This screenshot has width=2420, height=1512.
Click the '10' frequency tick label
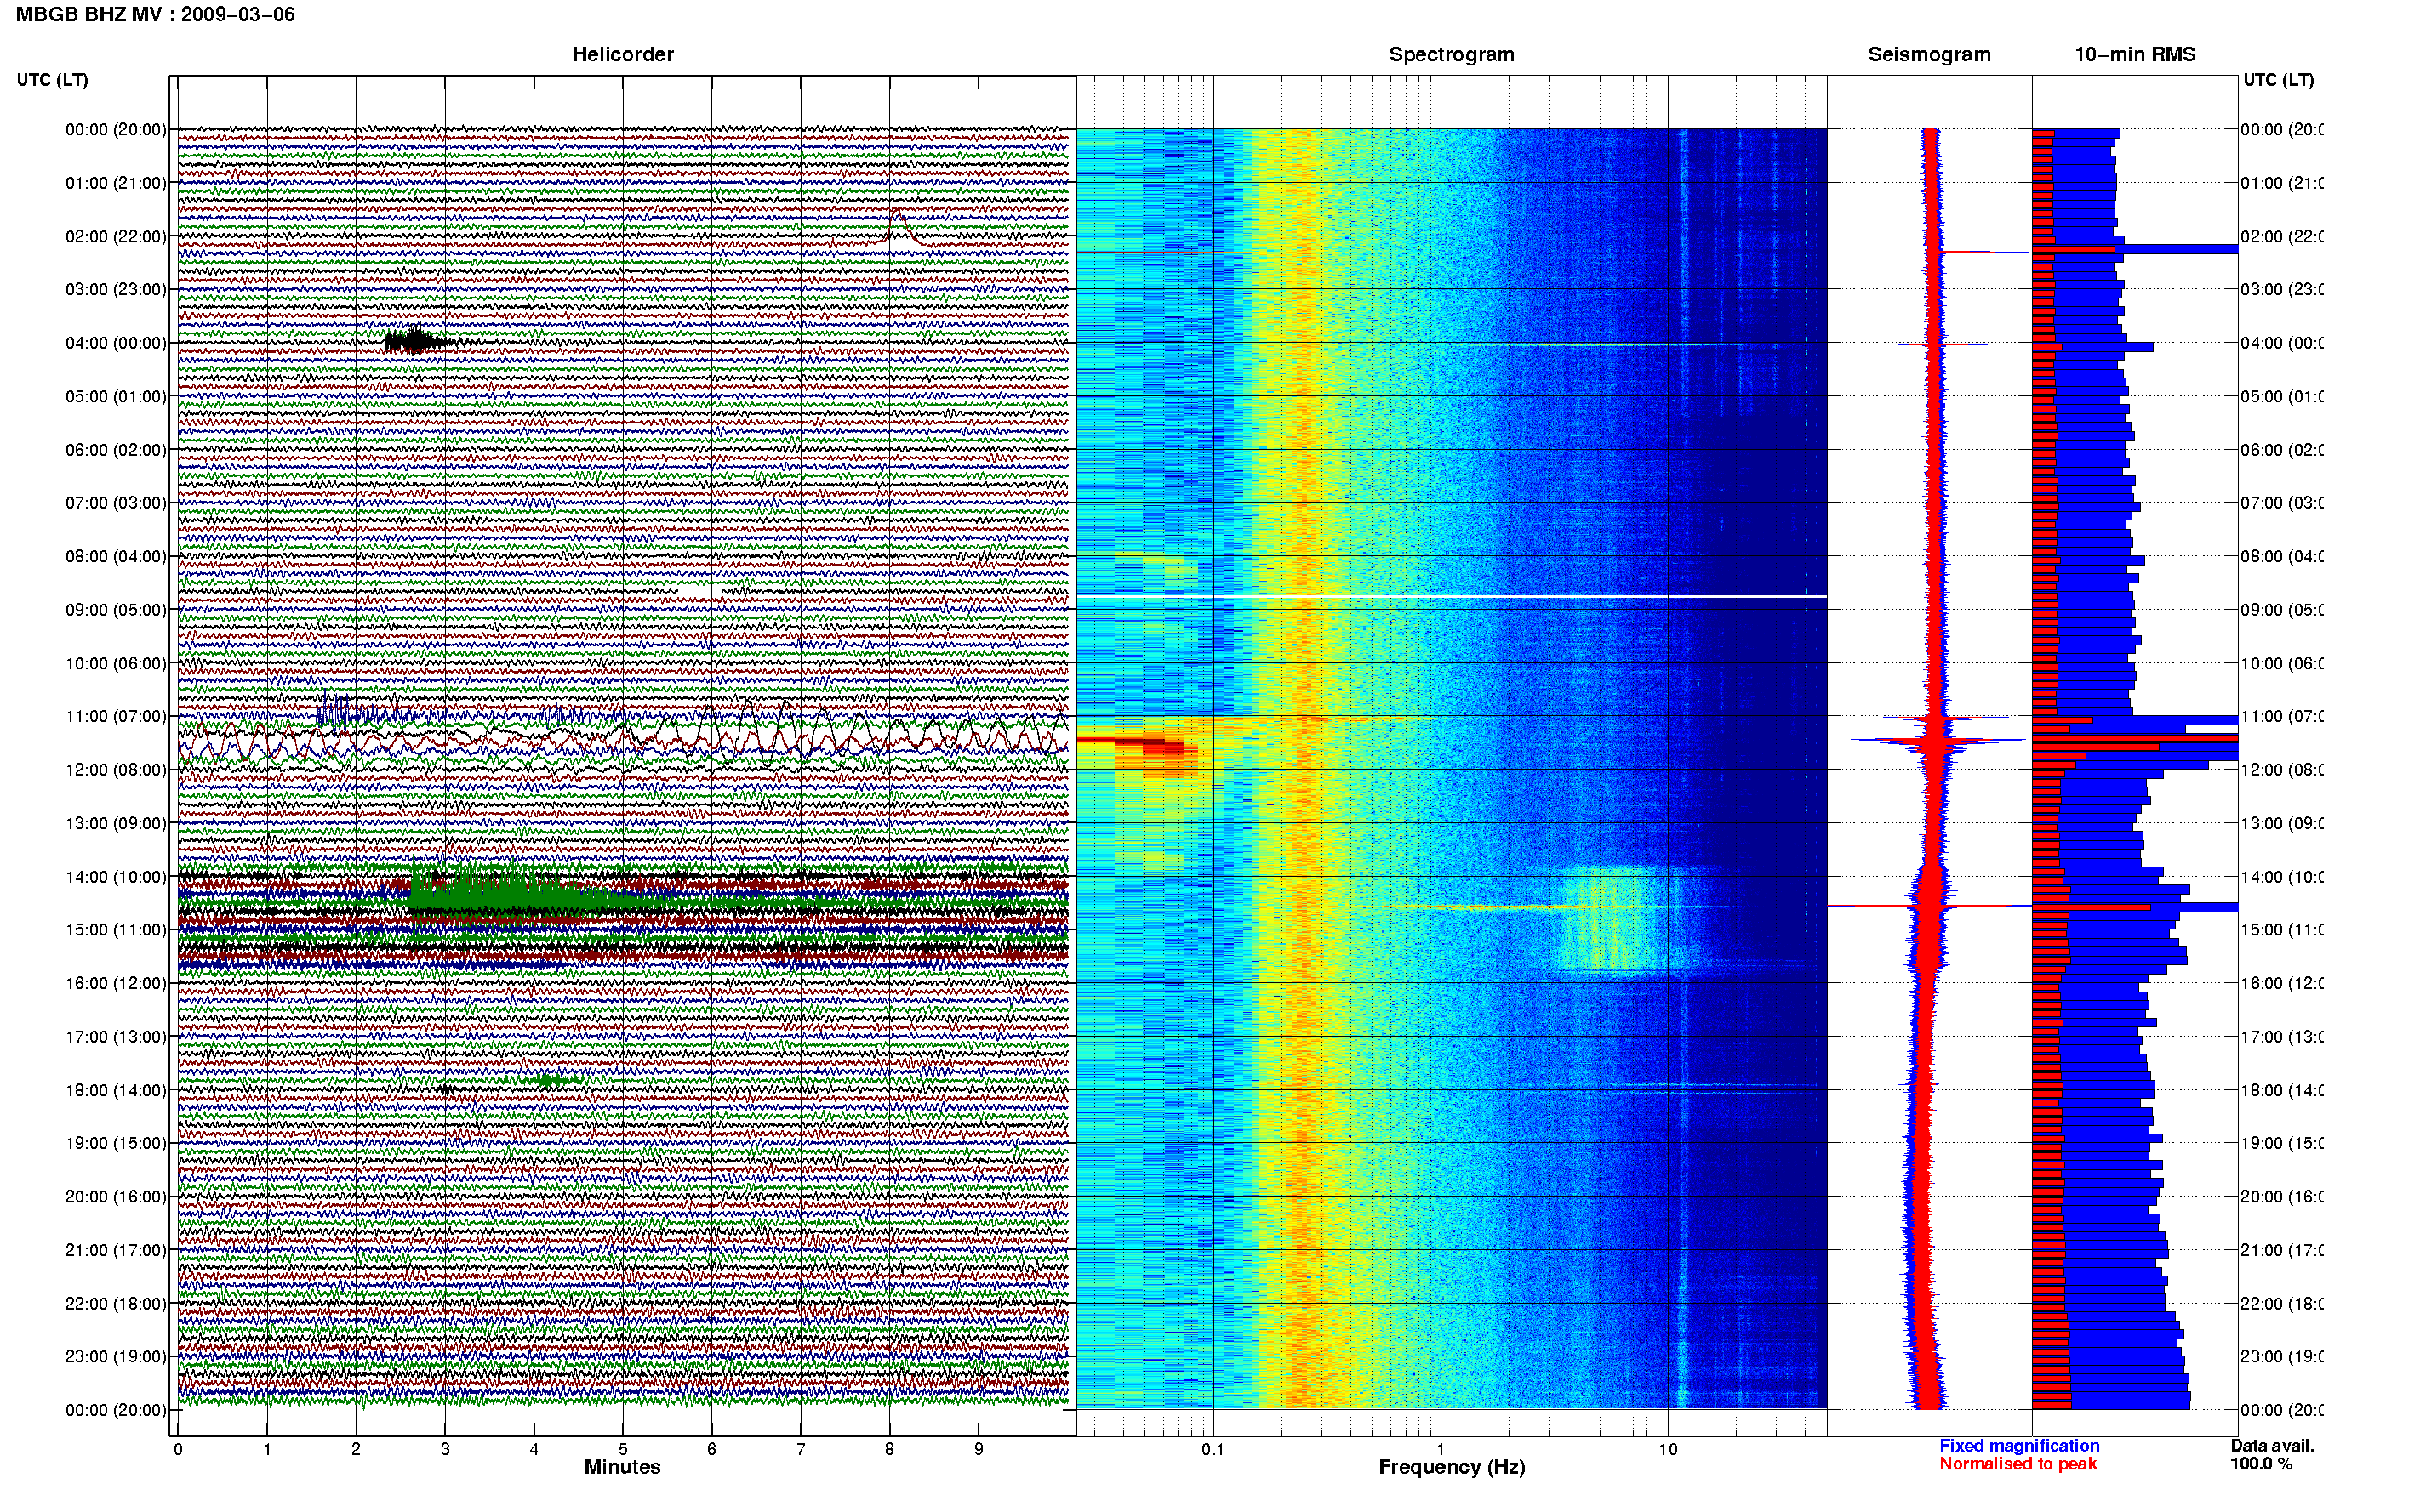click(x=1668, y=1449)
